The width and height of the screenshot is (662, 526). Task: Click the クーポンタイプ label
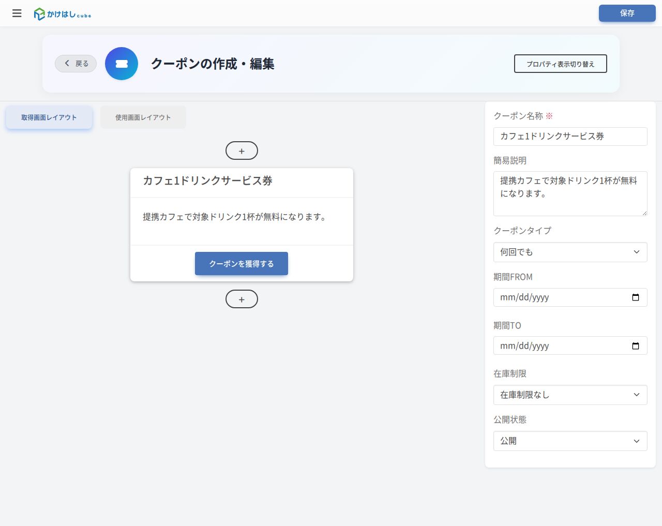click(522, 231)
